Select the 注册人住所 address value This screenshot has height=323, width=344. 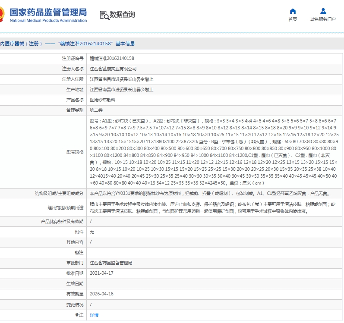(121, 79)
